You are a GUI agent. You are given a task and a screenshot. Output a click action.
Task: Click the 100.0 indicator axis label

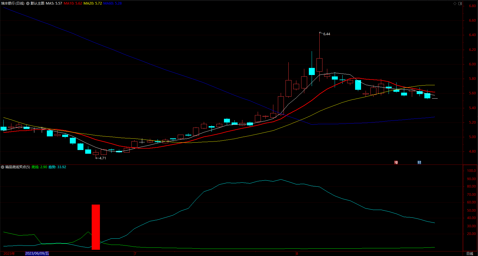pyautogui.click(x=471, y=171)
